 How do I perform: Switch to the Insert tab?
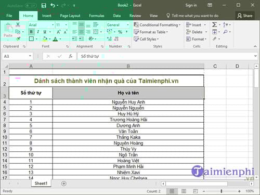tap(47, 16)
